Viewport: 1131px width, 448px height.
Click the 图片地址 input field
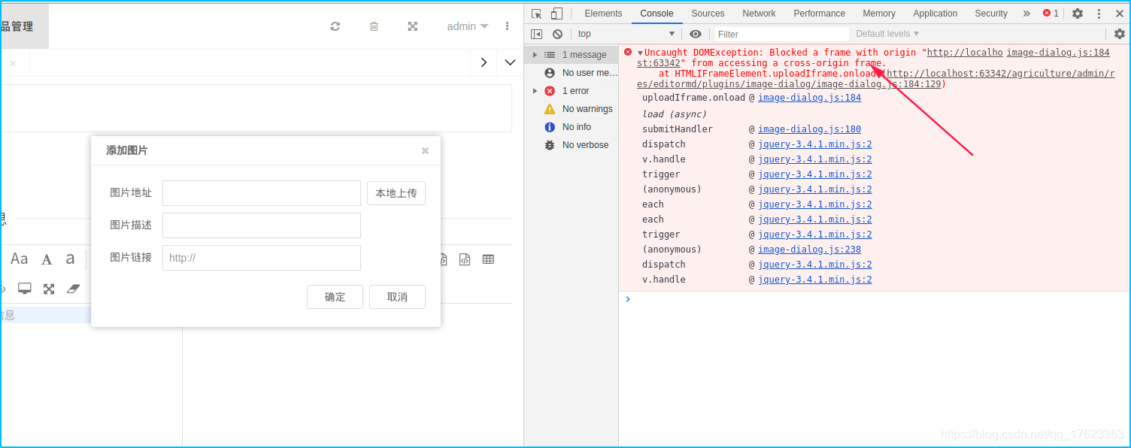point(262,193)
